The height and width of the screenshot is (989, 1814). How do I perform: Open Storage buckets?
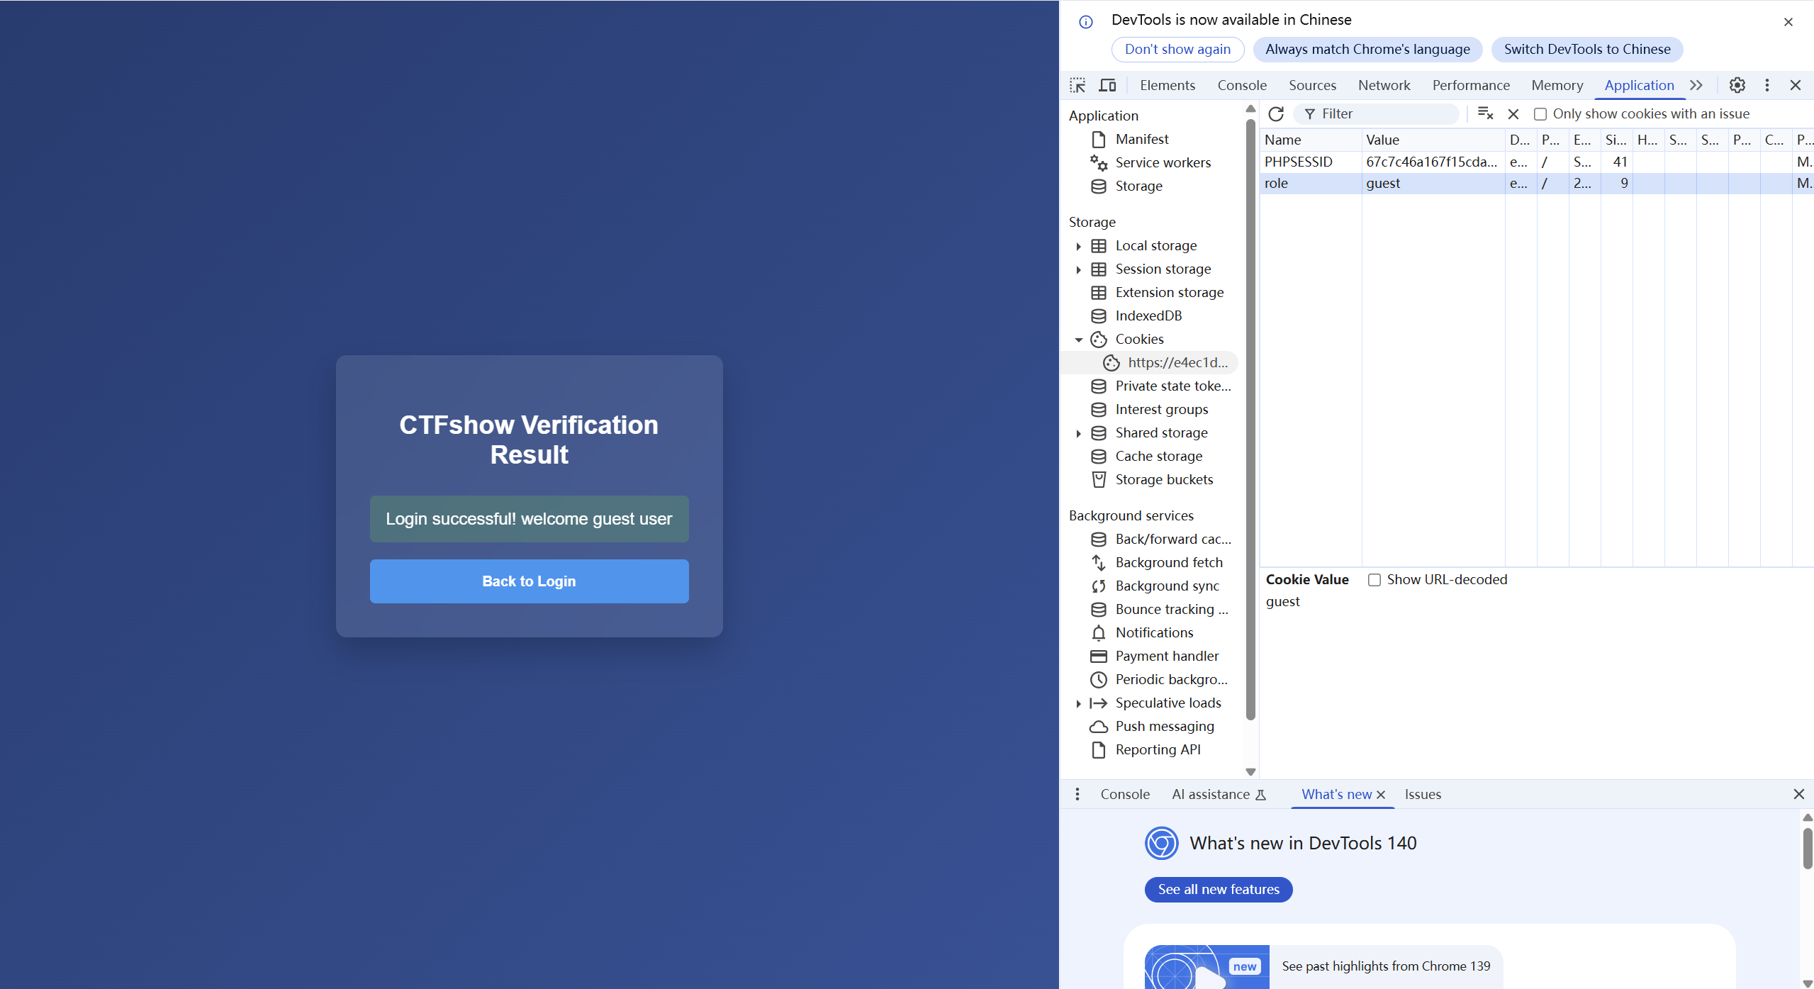click(x=1164, y=480)
